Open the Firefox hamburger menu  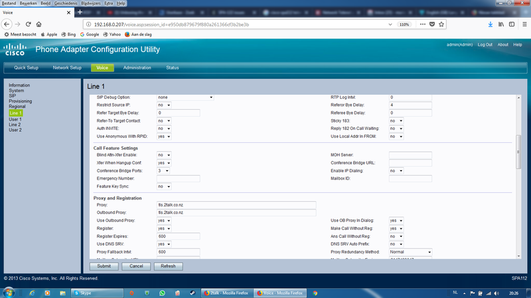point(523,24)
